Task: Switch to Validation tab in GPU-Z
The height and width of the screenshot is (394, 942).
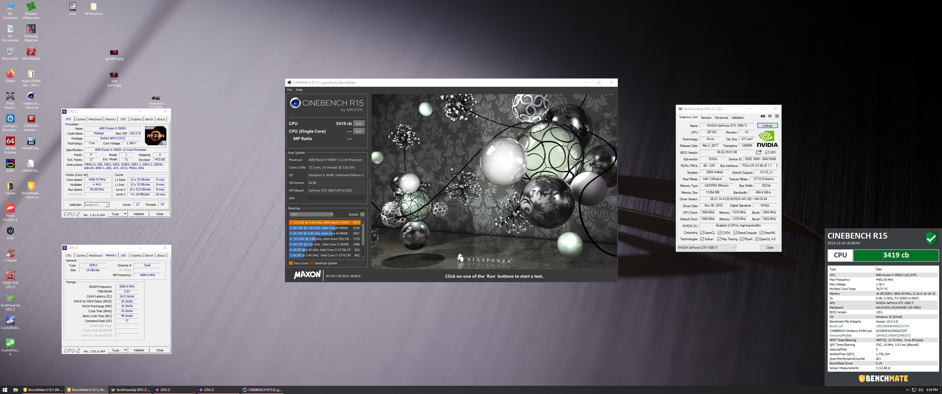Action: [737, 118]
